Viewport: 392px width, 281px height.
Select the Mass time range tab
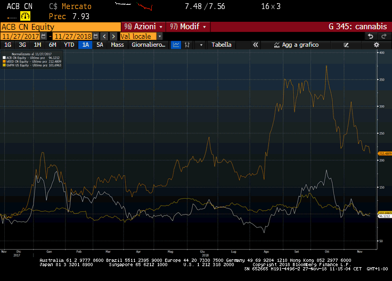click(x=117, y=45)
